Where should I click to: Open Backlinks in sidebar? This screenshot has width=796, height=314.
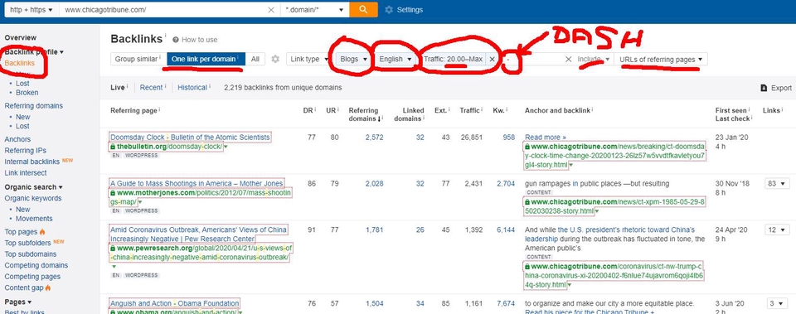(x=20, y=63)
